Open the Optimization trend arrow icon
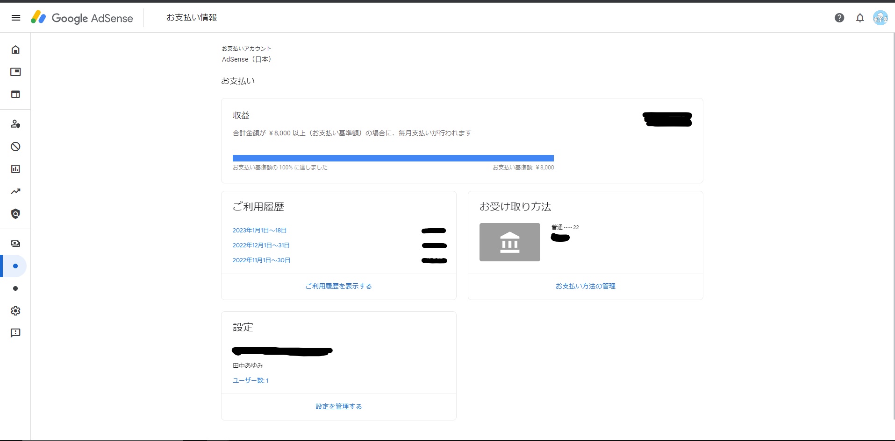The image size is (895, 441). (15, 191)
